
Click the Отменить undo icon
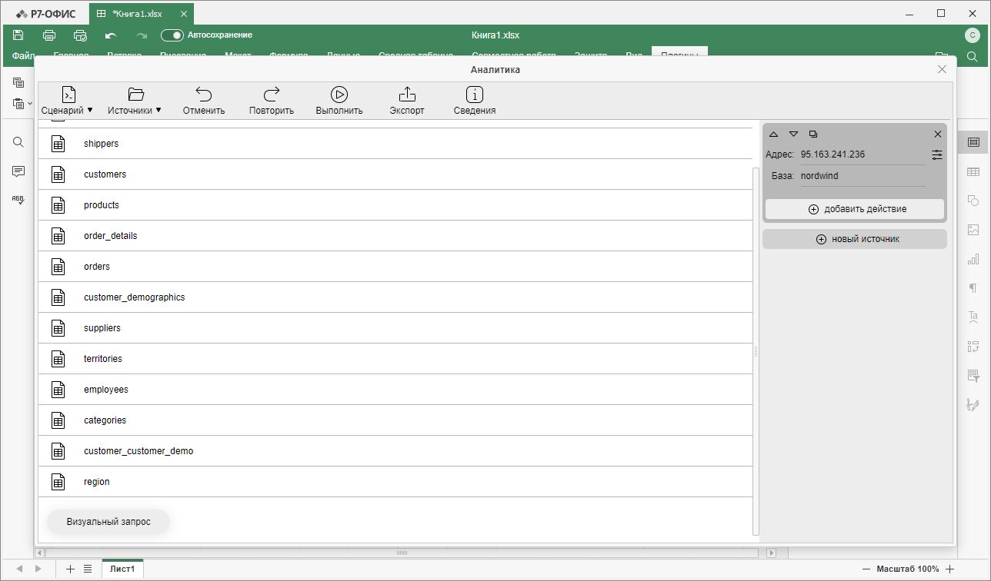(x=204, y=95)
